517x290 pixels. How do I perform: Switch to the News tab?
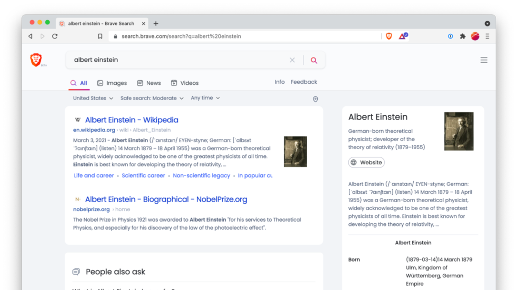tap(149, 83)
